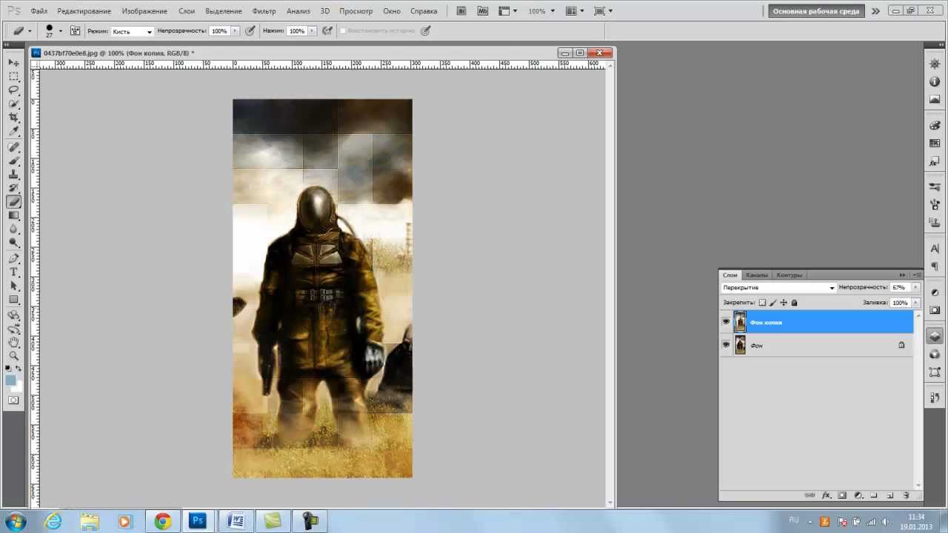The image size is (948, 533).
Task: Delete the selected layer with trash icon
Action: pyautogui.click(x=905, y=495)
